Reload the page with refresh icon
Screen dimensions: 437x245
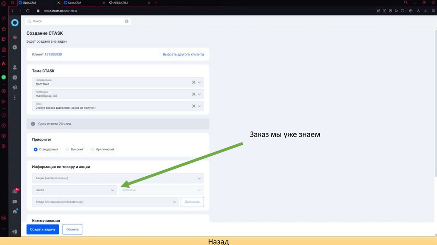28,11
